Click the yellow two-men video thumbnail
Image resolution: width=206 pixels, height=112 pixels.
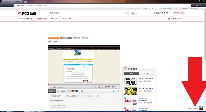[x=130, y=91]
